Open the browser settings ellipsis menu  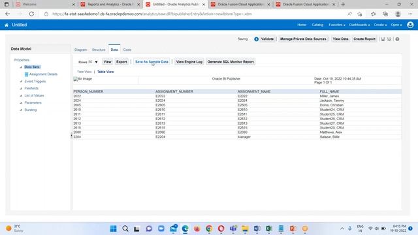pyautogui.click(x=410, y=14)
